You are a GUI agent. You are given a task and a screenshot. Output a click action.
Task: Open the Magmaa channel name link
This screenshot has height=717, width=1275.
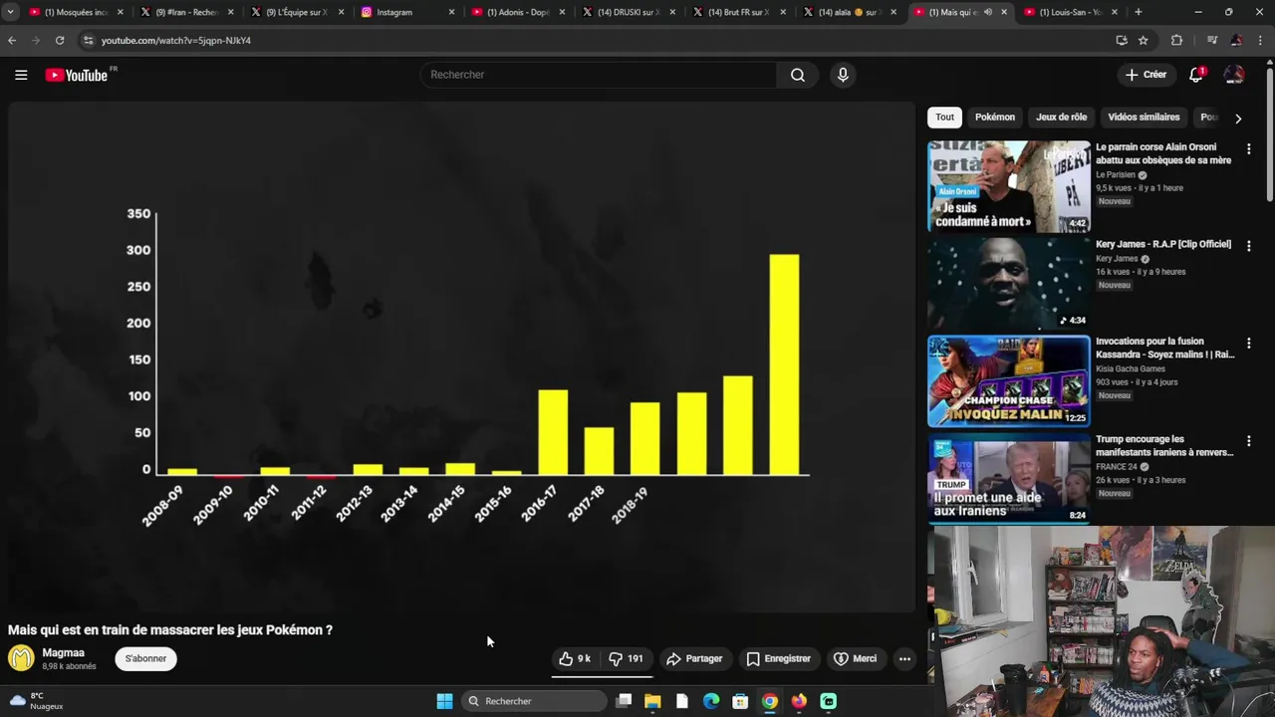(x=63, y=652)
